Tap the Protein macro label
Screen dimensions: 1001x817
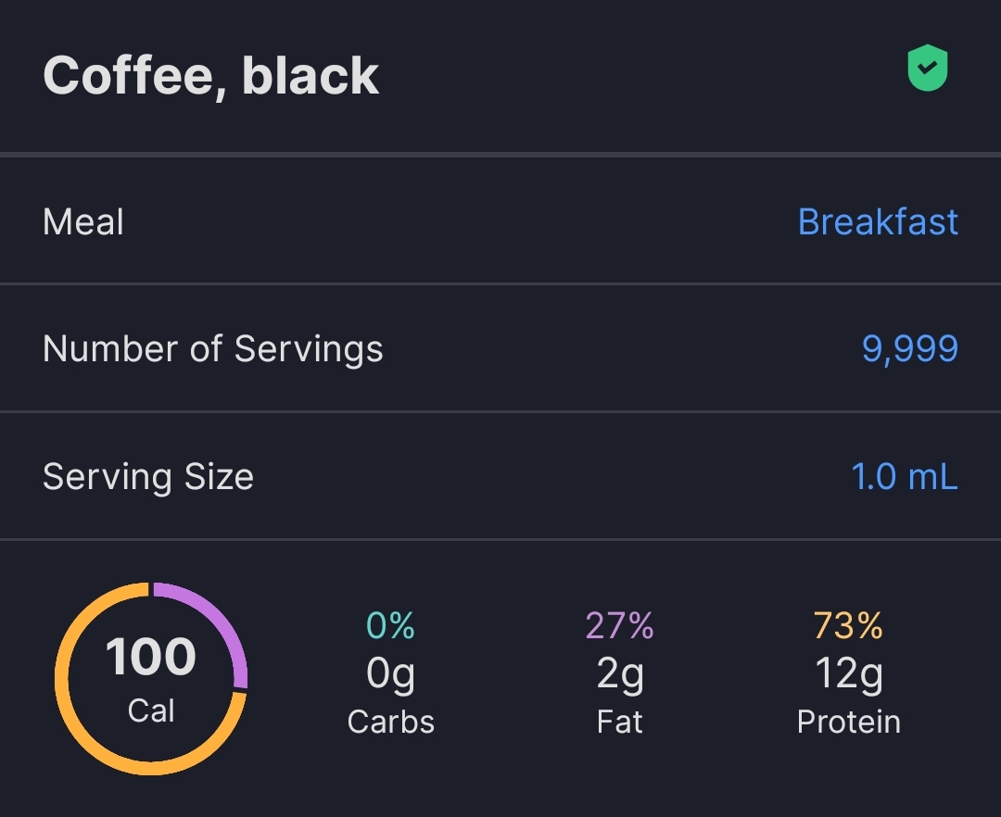tap(848, 722)
